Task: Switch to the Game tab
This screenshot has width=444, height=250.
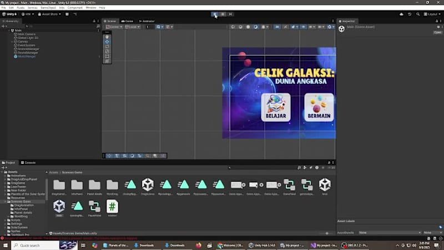Action: pos(127,21)
